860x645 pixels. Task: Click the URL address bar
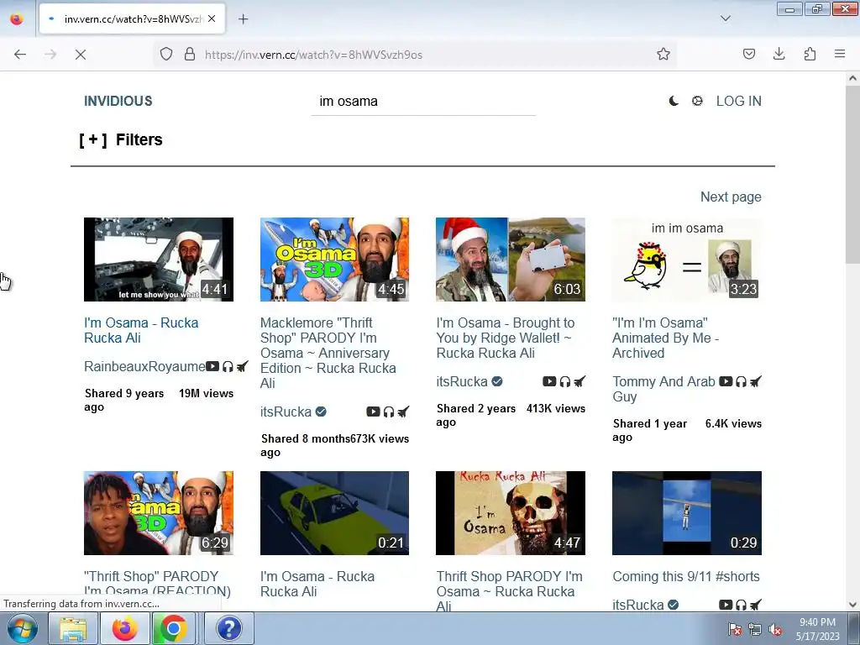coord(415,55)
